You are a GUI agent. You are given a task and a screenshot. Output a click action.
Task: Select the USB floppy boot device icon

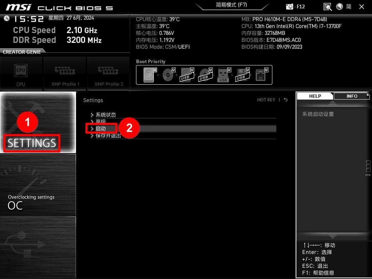pyautogui.click(x=242, y=75)
